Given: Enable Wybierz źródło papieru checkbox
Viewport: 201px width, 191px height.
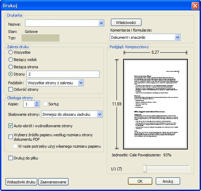Looking at the screenshot, I should [x=10, y=137].
